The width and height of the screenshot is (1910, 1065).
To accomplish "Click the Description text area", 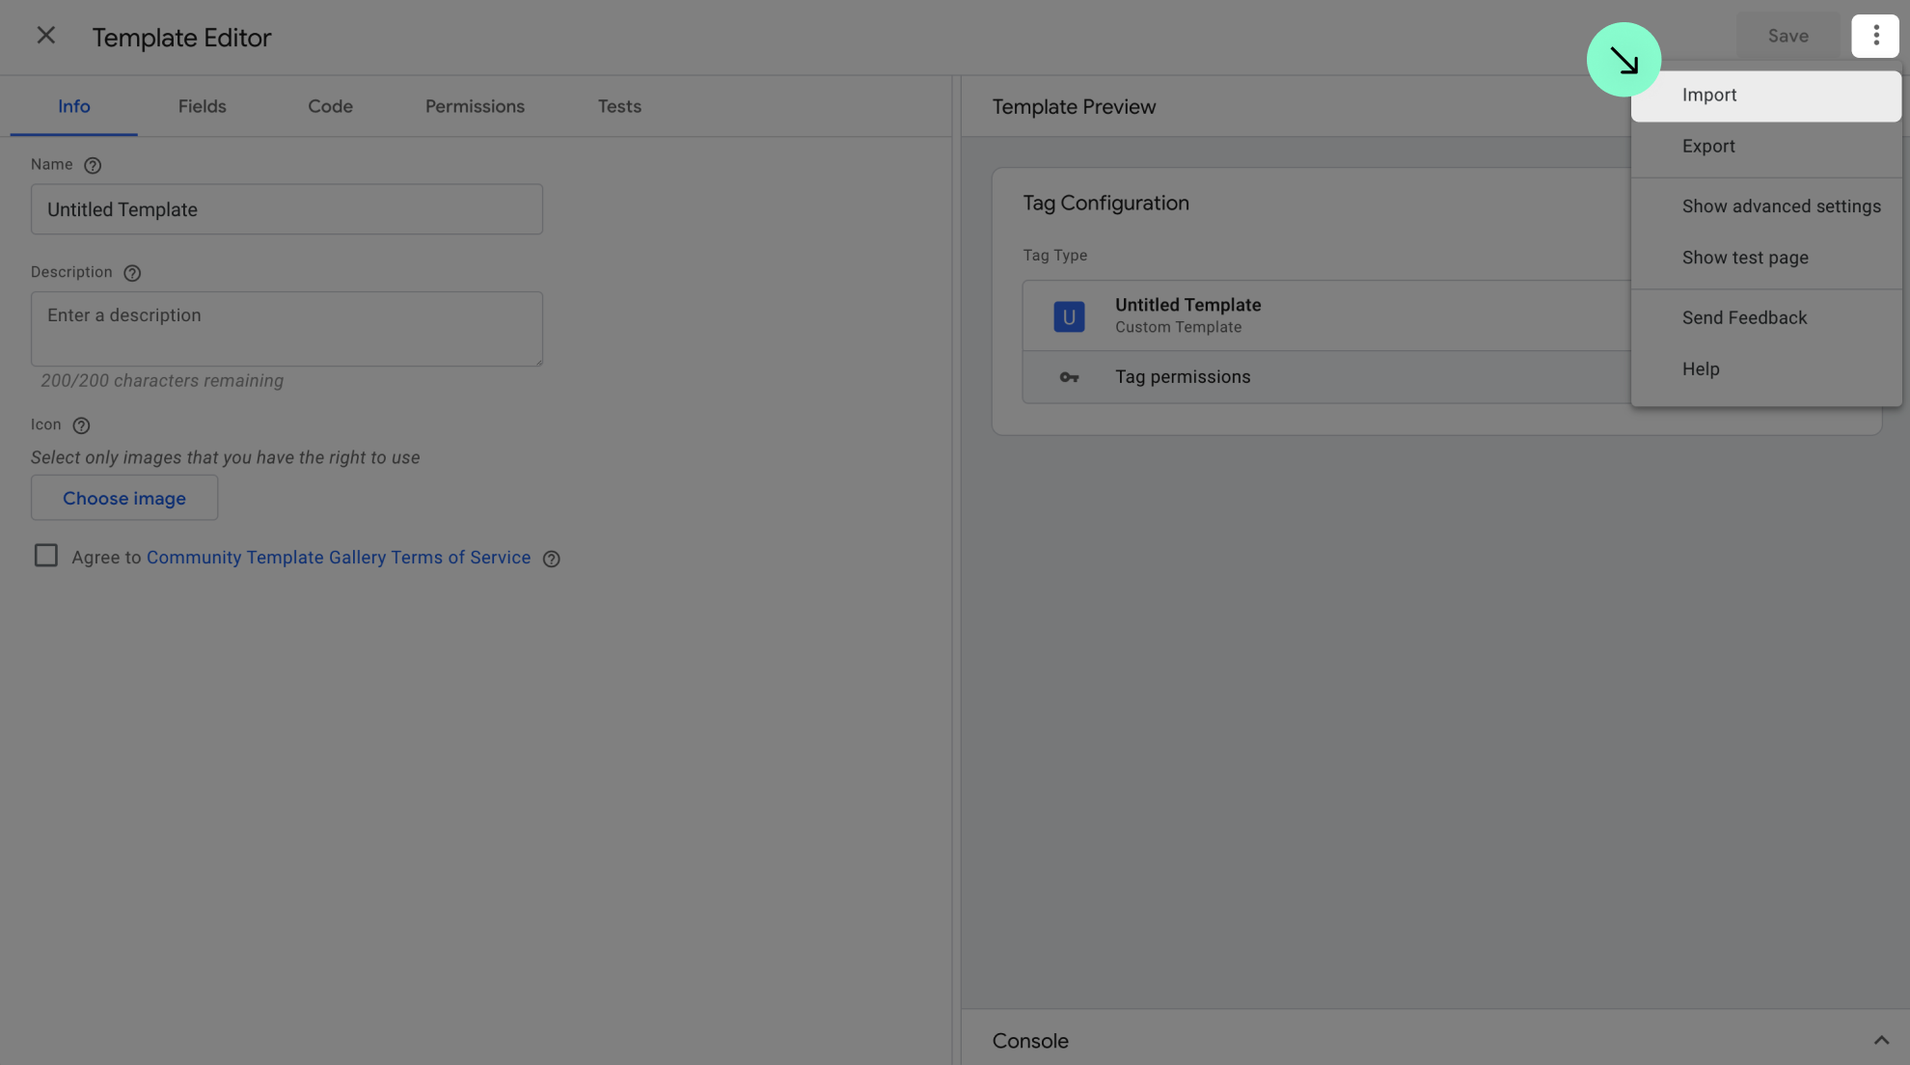I will (x=286, y=329).
